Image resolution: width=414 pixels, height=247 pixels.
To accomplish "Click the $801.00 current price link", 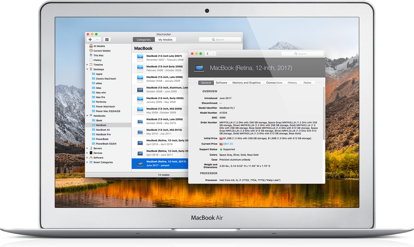I will [x=228, y=144].
